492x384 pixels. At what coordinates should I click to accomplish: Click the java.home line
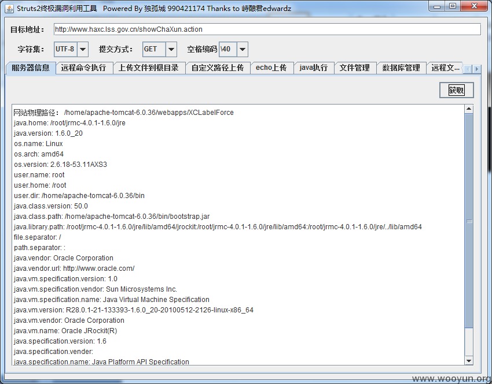click(x=69, y=123)
